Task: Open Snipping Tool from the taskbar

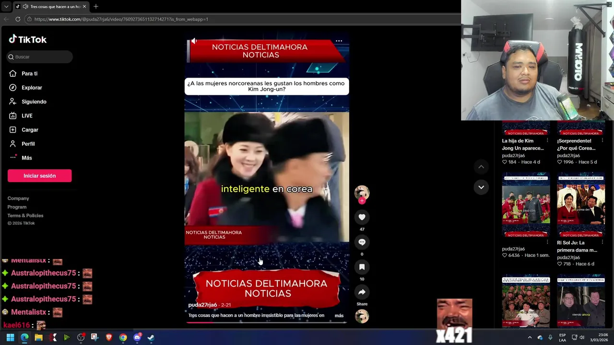Action: coord(94,337)
